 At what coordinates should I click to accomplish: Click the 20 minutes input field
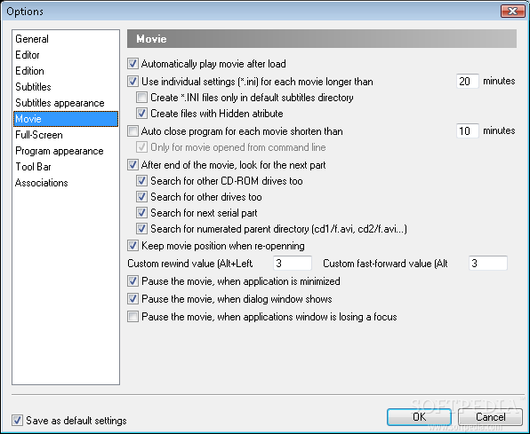[468, 82]
